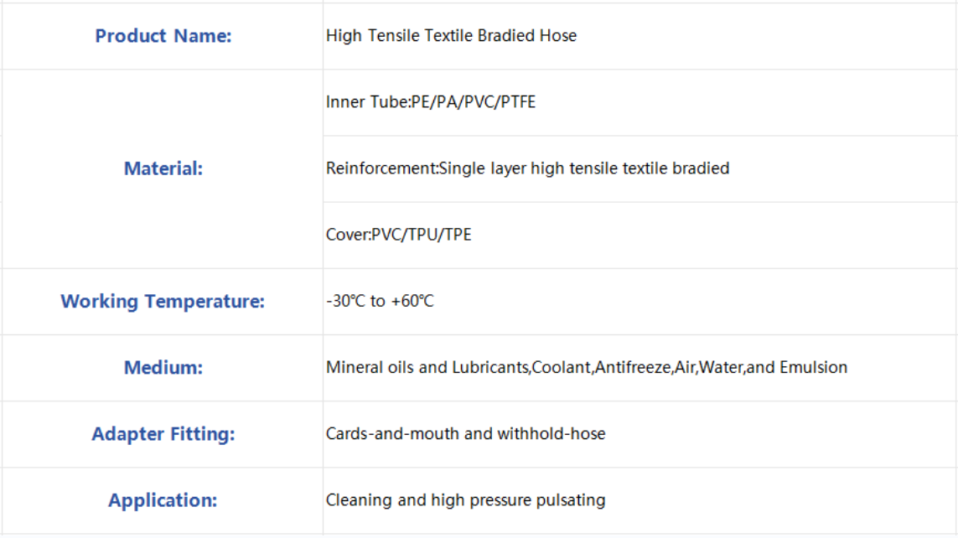Click the Inner Tube PE/PA/PVC/PTFE cell
This screenshot has height=538, width=958.
coord(640,102)
